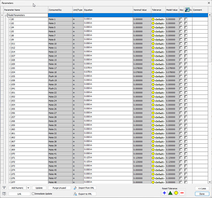This screenshot has height=198, width=212.
Task: Click tolerance yellow circle in d55 row
Action: pyautogui.click(x=153, y=109)
